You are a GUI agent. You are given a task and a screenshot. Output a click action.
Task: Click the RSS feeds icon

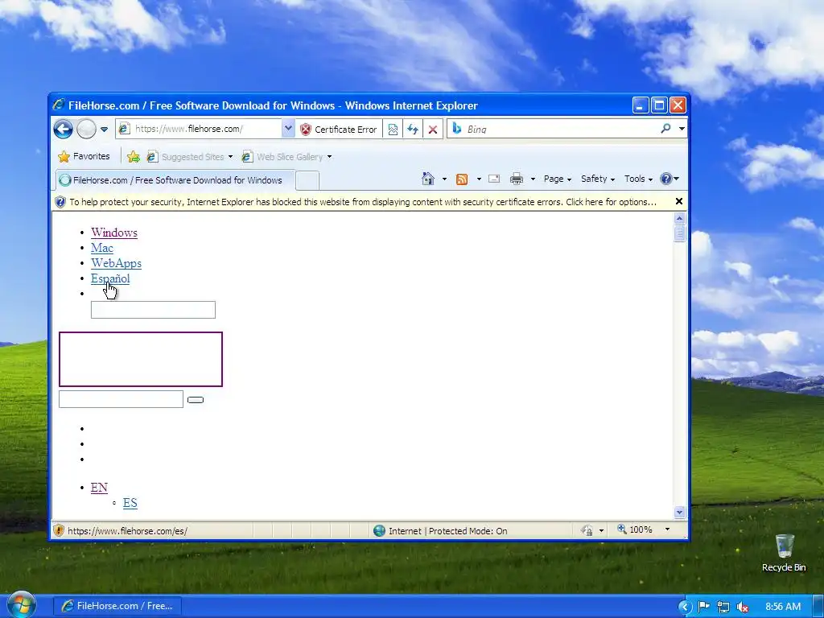click(x=462, y=179)
